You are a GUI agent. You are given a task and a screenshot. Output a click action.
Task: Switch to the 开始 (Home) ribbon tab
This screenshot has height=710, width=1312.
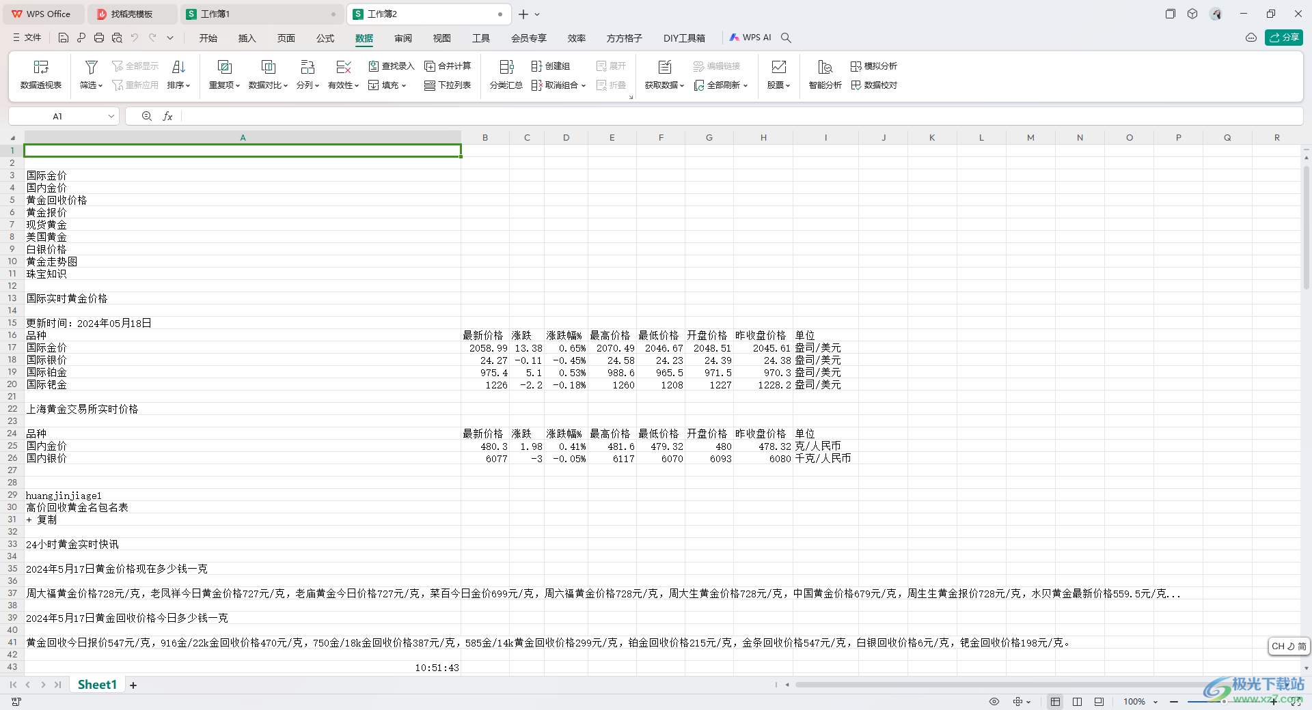coord(208,38)
